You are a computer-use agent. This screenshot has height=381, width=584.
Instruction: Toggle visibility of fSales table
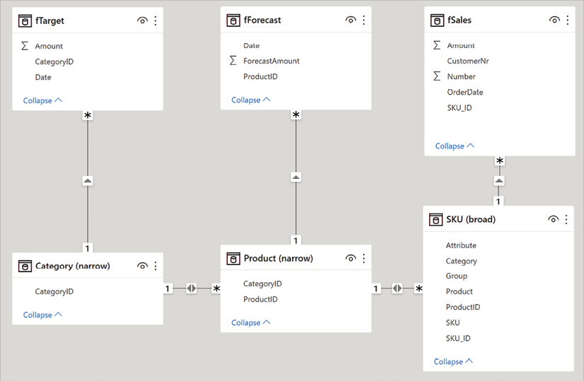pos(554,20)
